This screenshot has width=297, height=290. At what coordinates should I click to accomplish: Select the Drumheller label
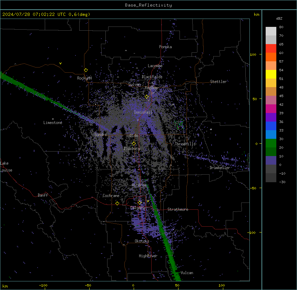coord(220,168)
